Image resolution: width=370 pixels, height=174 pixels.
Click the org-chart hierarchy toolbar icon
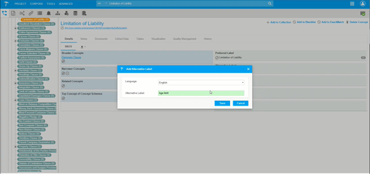(58, 13)
